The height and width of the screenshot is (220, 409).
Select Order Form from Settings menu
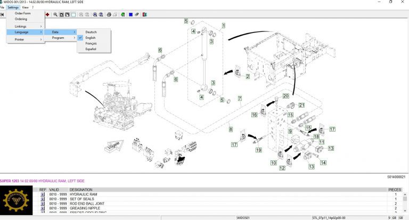[x=22, y=13]
